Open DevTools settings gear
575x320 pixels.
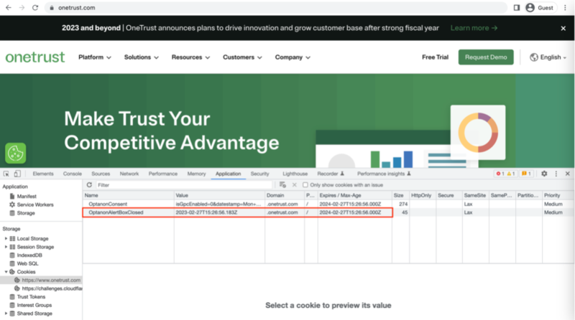tap(544, 174)
